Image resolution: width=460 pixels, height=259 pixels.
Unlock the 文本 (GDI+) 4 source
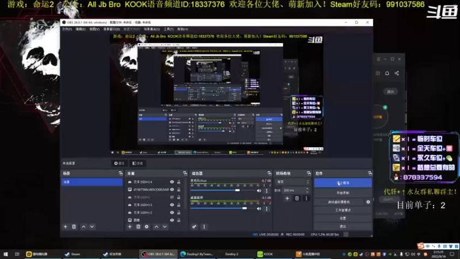(x=179, y=182)
